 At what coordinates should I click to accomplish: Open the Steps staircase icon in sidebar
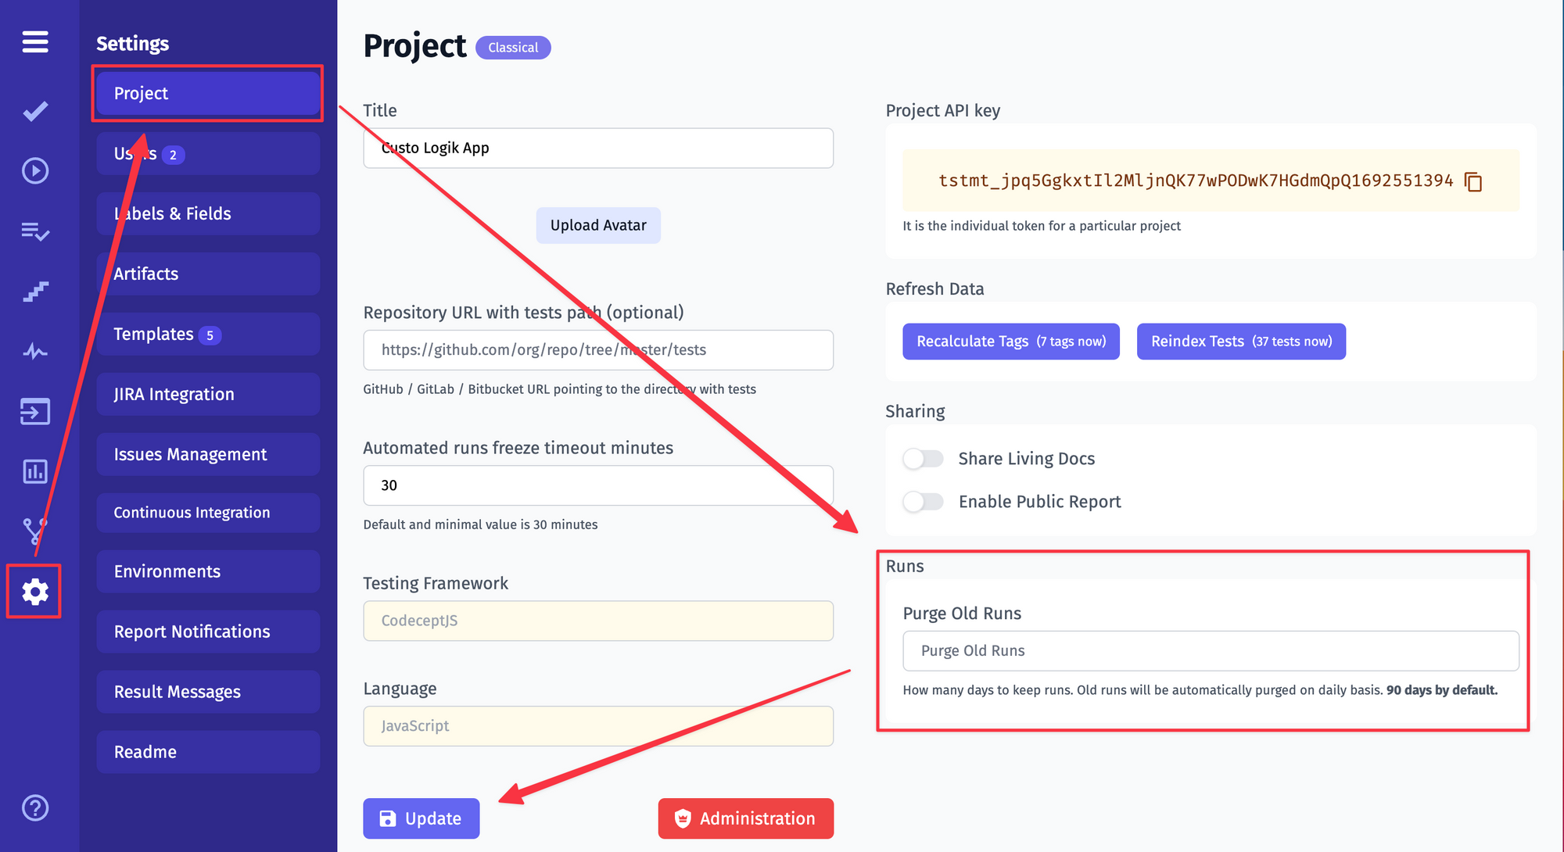point(35,292)
